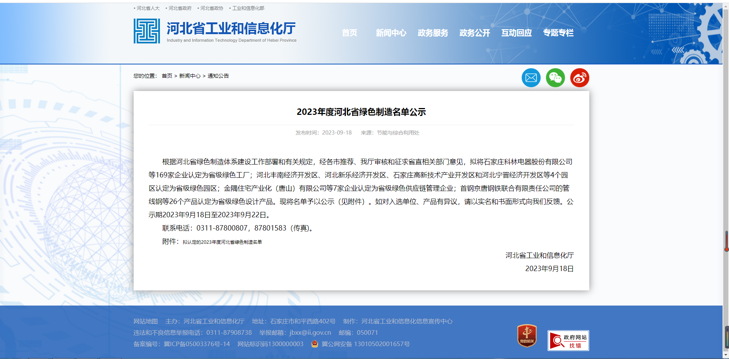Click the Hebei Industry and Information Department logo
The height and width of the screenshot is (359, 729).
point(147,31)
